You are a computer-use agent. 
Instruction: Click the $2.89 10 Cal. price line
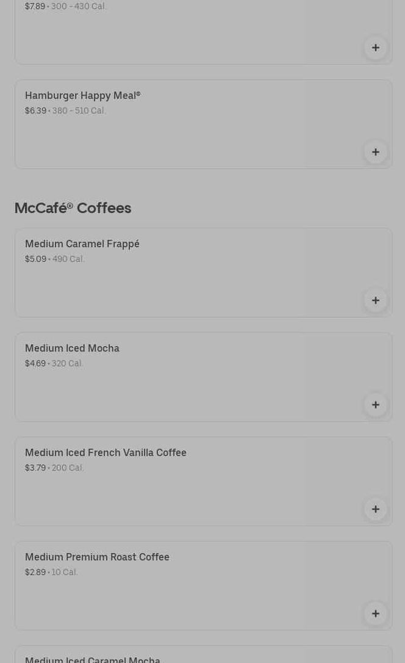(x=51, y=573)
